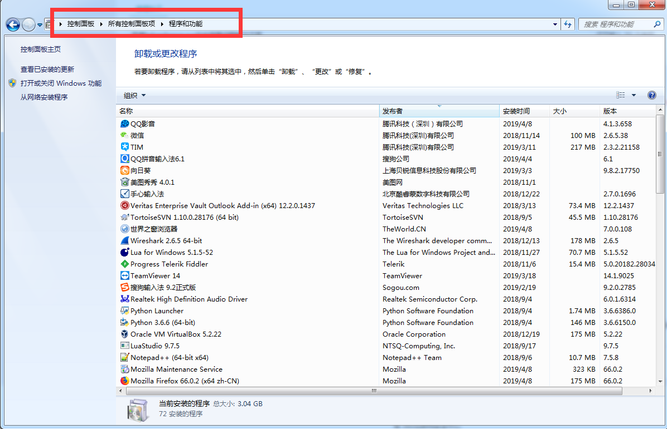Image resolution: width=667 pixels, height=429 pixels.
Task: Sort by the 大小 column header
Action: [x=574, y=111]
